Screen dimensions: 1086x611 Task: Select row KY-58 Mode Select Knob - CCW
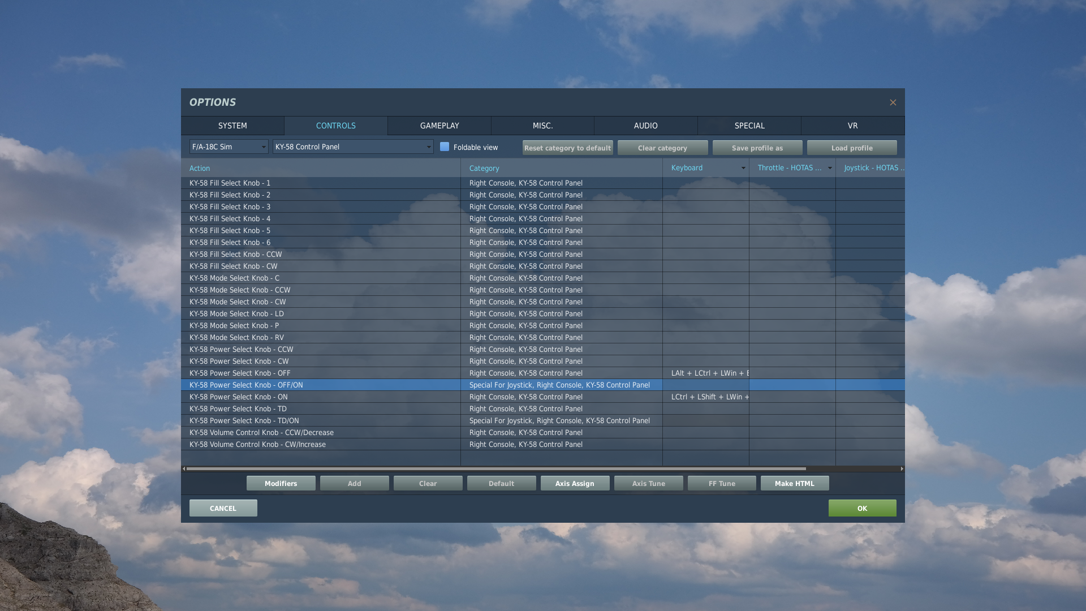(x=543, y=290)
